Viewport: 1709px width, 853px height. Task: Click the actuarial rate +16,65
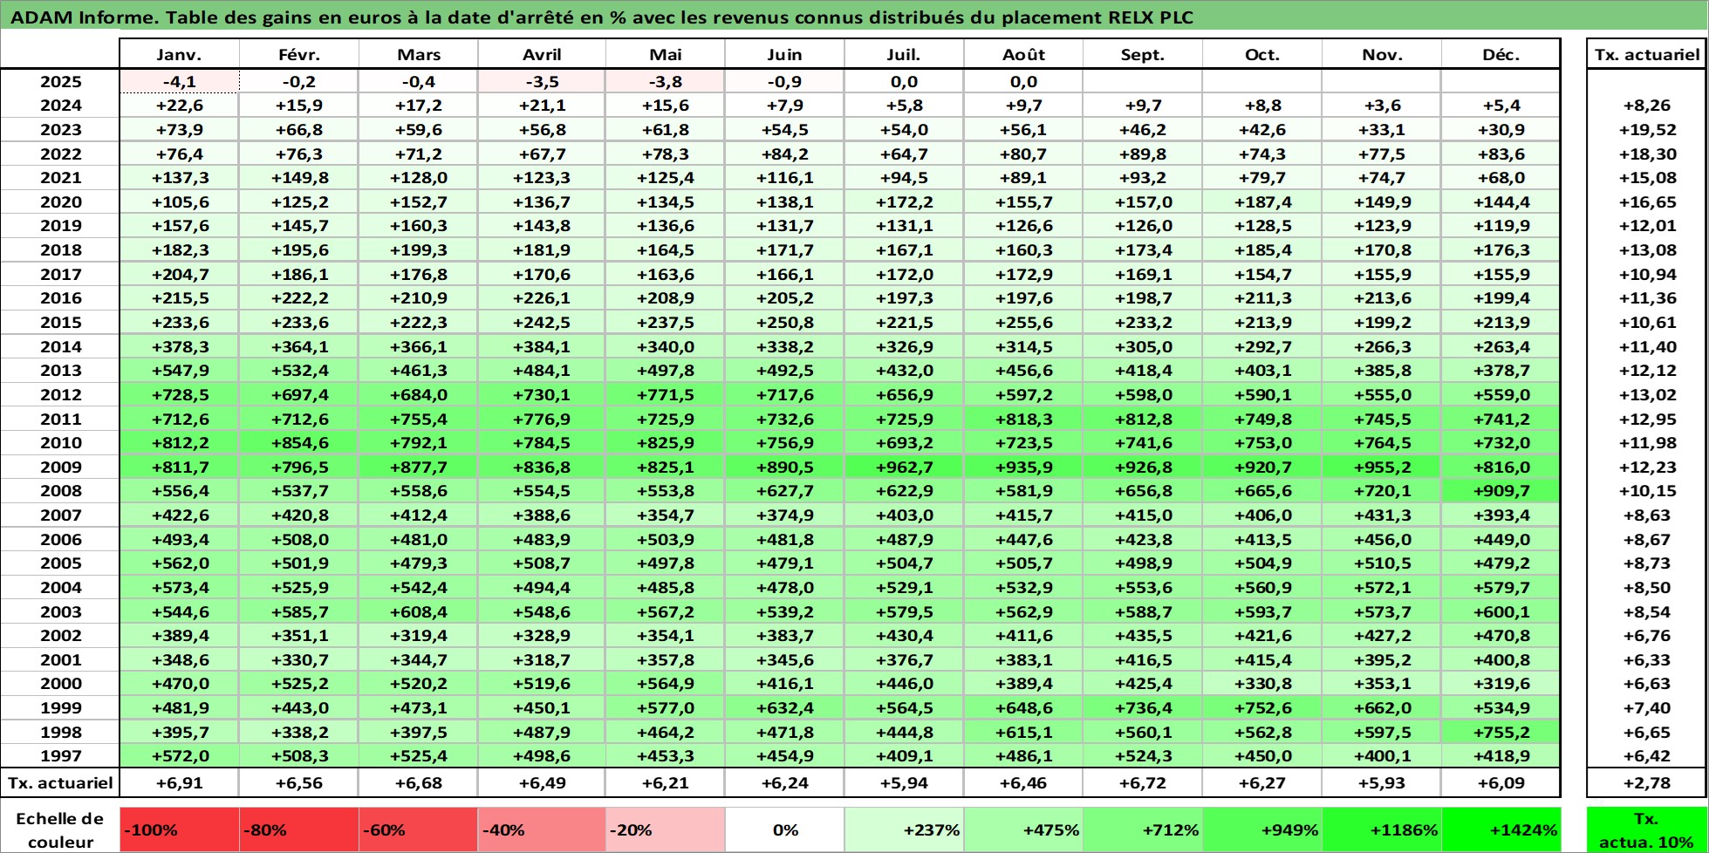[1646, 201]
